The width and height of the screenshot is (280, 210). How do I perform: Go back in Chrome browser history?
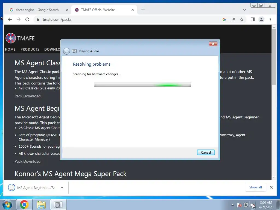click(10, 19)
